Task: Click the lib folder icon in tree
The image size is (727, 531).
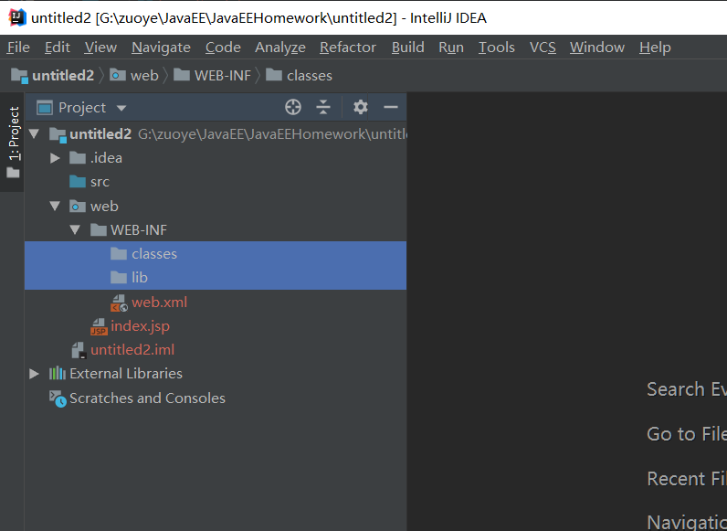Action: [119, 278]
